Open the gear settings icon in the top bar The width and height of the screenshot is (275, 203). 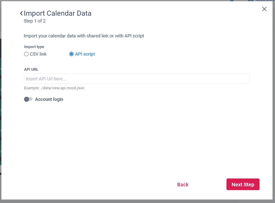coord(232,1)
